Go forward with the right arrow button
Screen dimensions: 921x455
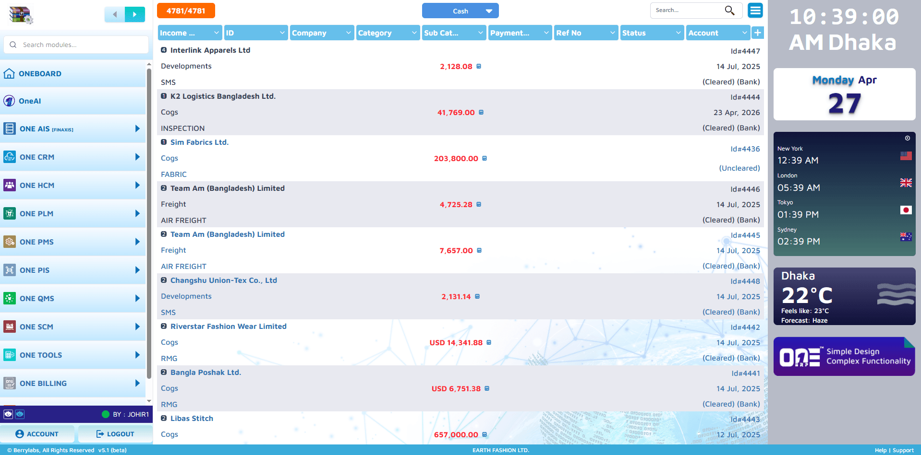coord(135,14)
